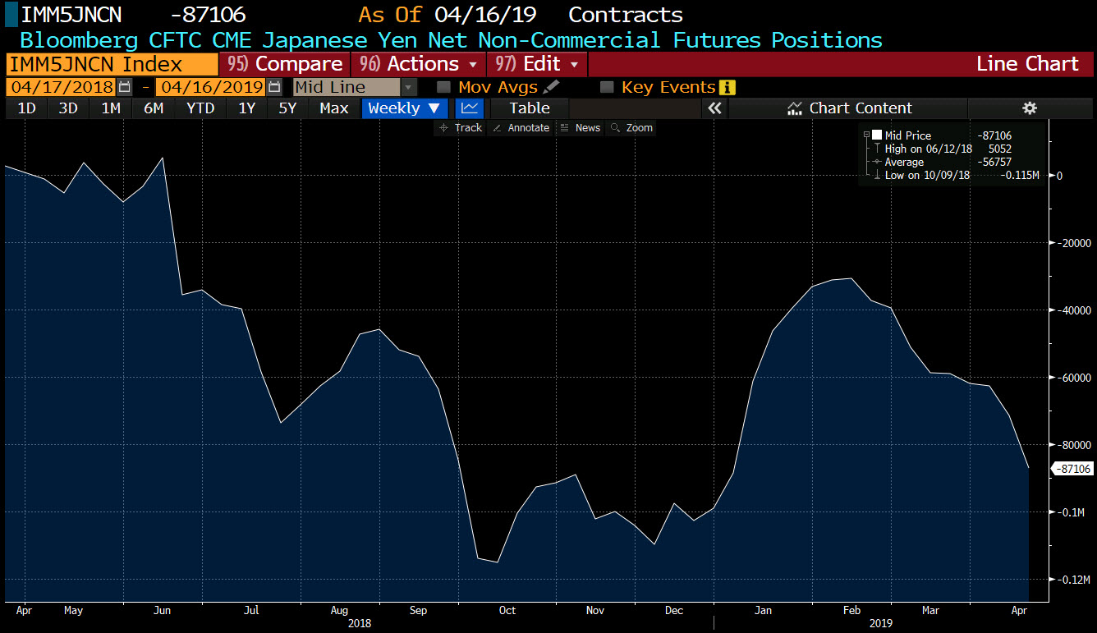Click Mid Price value -87106 in legend
This screenshot has height=633, width=1097.
(x=994, y=135)
